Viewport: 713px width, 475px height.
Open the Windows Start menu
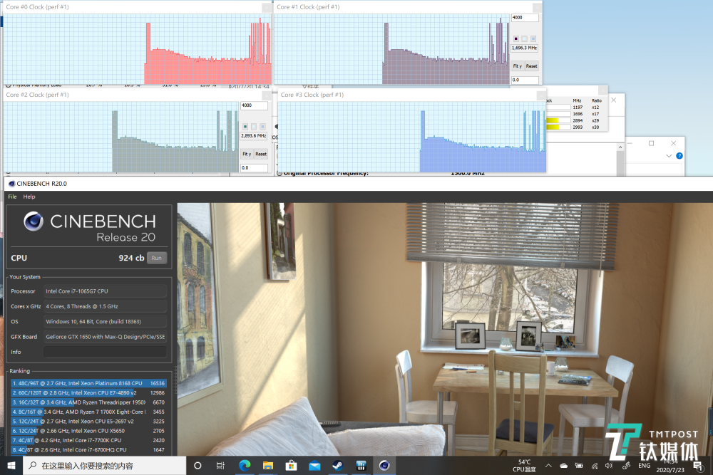[11, 466]
